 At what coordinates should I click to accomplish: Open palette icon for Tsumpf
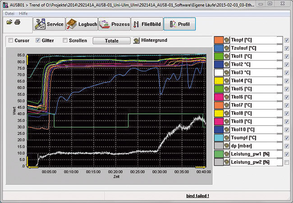tap(227, 138)
